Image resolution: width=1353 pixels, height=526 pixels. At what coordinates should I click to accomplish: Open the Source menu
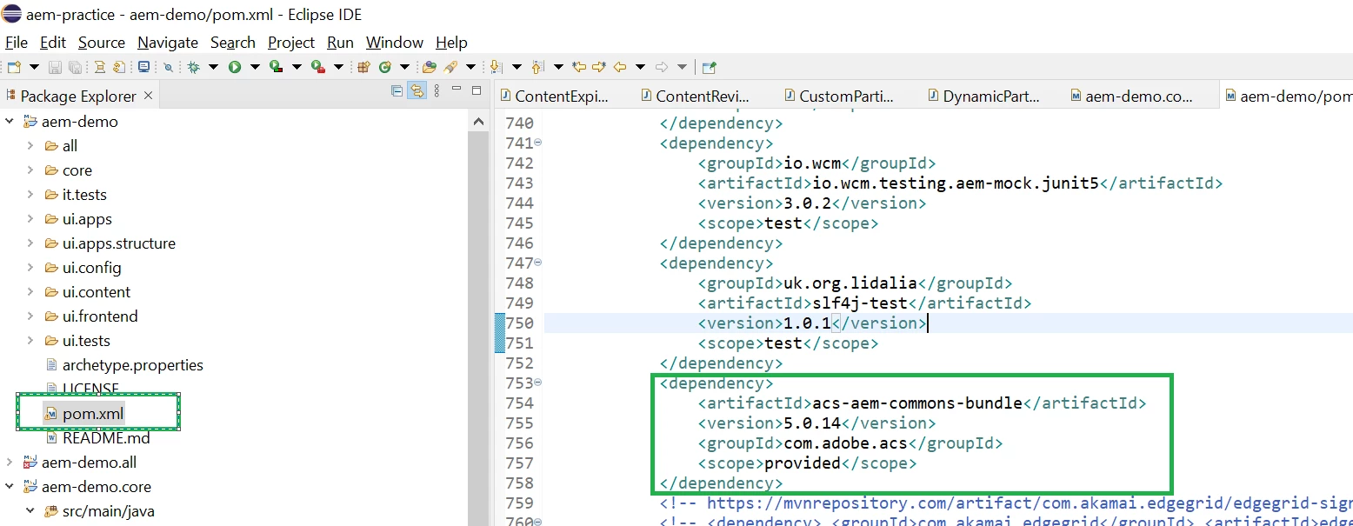pos(102,43)
